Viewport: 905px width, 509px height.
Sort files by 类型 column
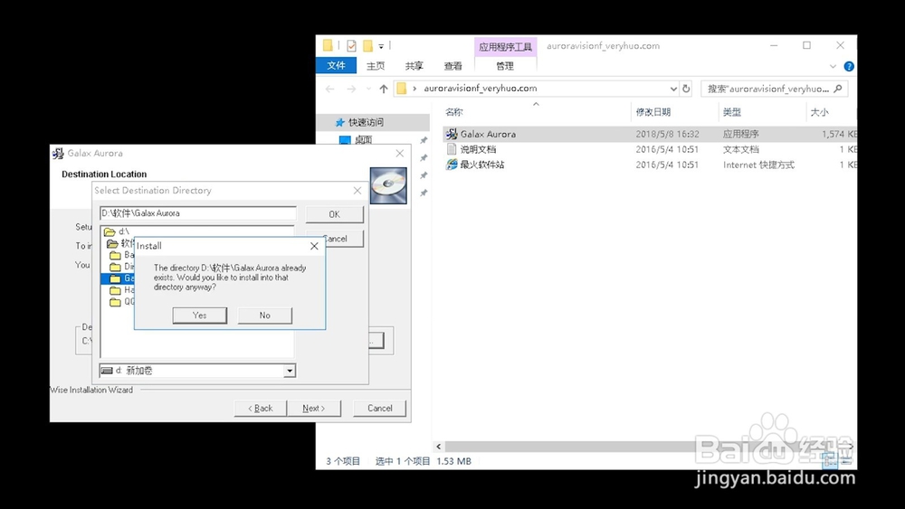coord(732,112)
